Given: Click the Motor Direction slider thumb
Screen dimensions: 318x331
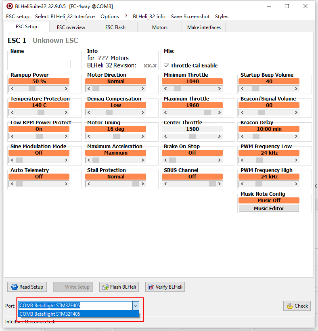Looking at the screenshot, I should 96,89.
